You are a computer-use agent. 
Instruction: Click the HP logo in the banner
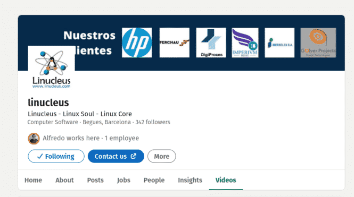tap(137, 42)
